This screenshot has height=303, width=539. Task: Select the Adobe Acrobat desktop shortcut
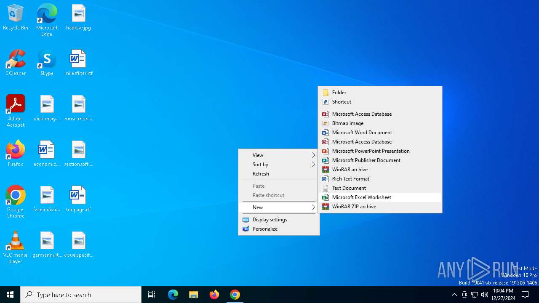click(x=16, y=111)
